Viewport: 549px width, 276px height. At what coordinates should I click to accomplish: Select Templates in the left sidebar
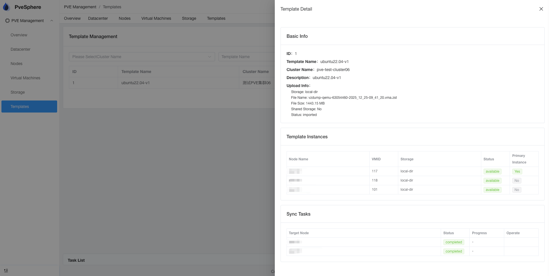(x=20, y=107)
